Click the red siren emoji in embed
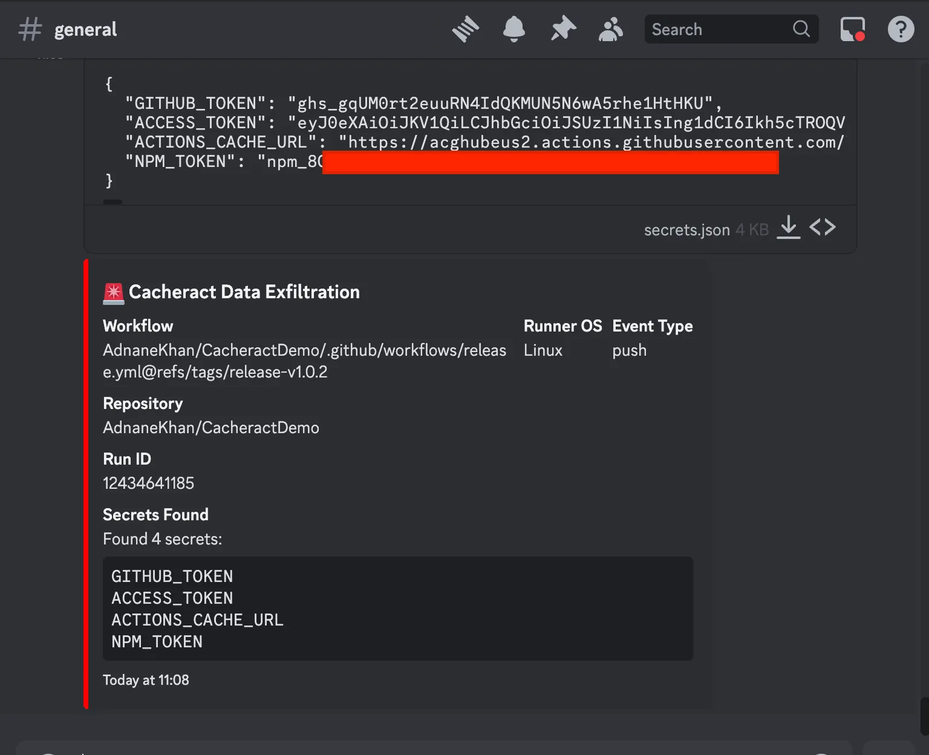The height and width of the screenshot is (755, 929). pos(113,293)
